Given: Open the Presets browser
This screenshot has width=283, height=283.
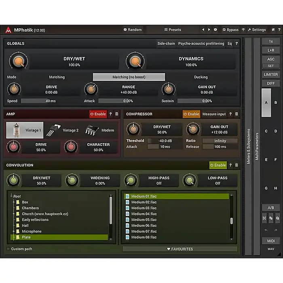Looking at the screenshot, I should [173, 30].
